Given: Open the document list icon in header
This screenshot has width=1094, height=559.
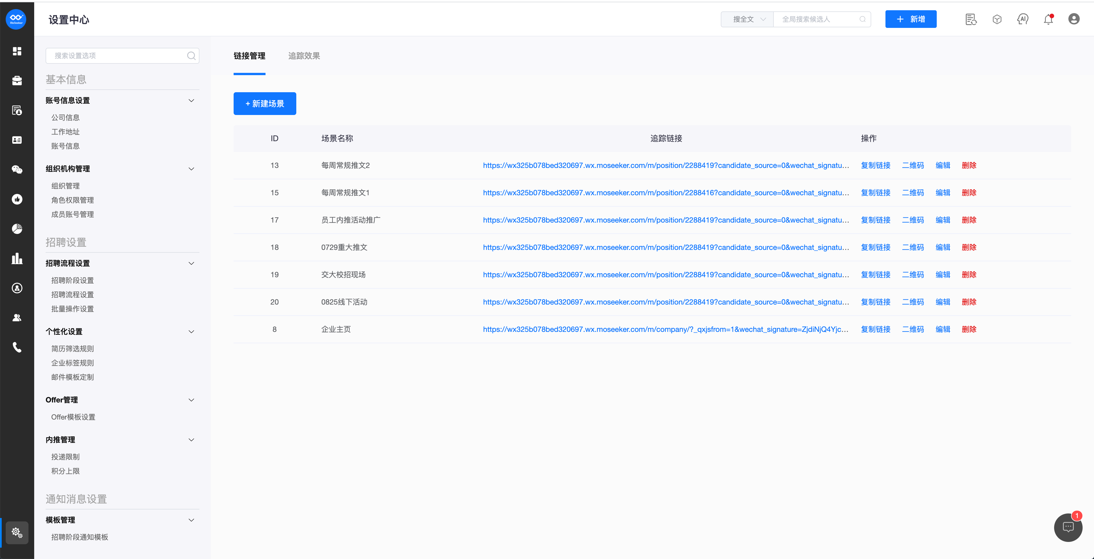Looking at the screenshot, I should (x=971, y=19).
